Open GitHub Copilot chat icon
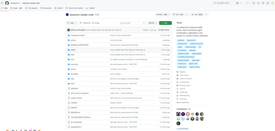Screen dimensions: 275x131 (237, 3)
